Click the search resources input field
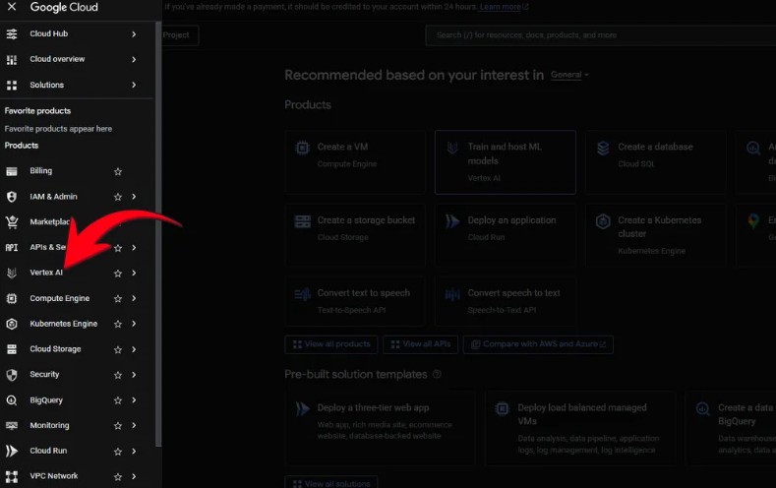 pos(600,35)
